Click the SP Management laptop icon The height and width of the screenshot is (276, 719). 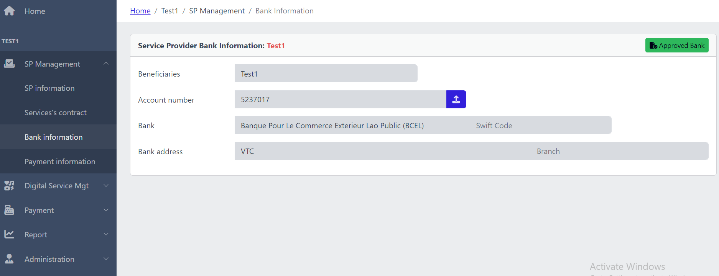9,64
